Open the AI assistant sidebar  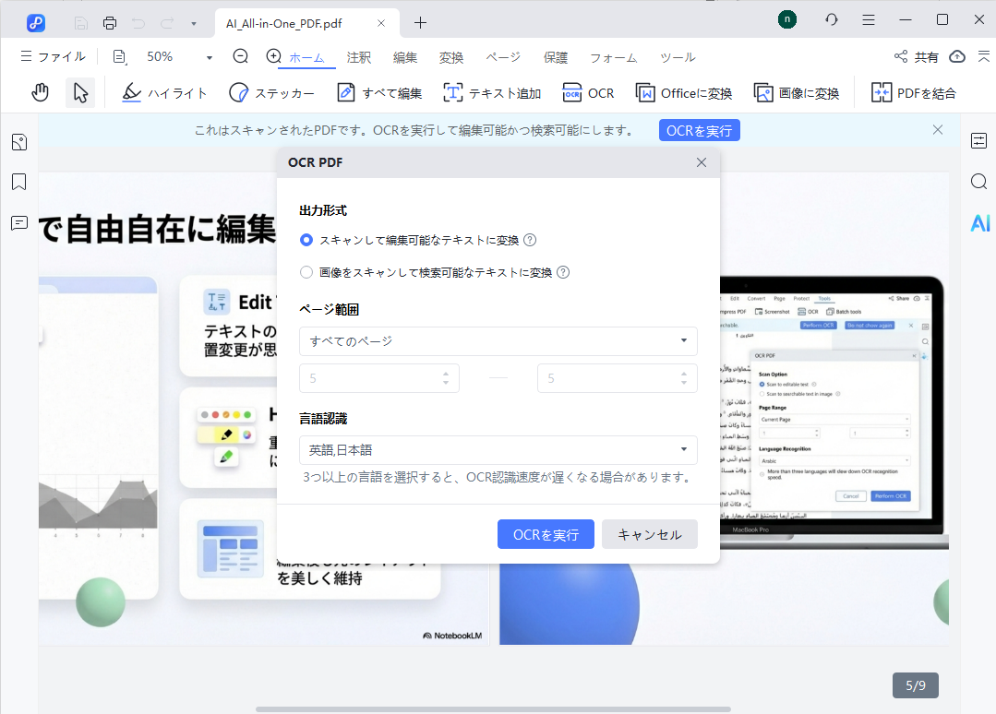tap(980, 222)
